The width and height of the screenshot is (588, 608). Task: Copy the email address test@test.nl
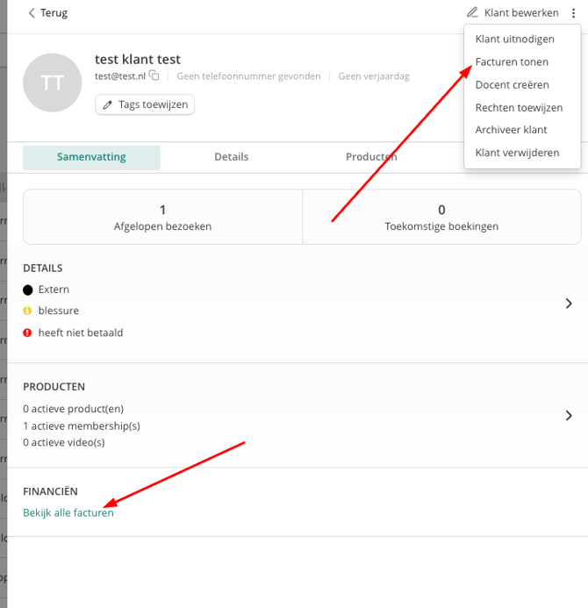coord(154,76)
